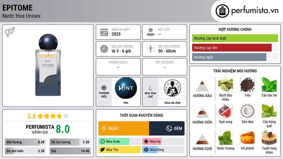The height and width of the screenshot is (159, 283).
Task: Click the clock icon beside Độ lưu hương
Action: [x=104, y=49]
